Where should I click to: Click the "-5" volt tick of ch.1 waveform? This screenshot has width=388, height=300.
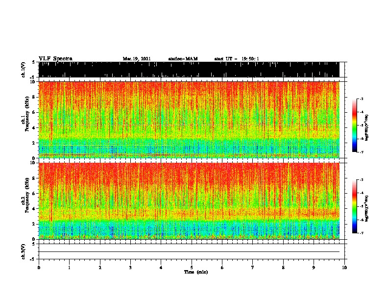(33, 77)
